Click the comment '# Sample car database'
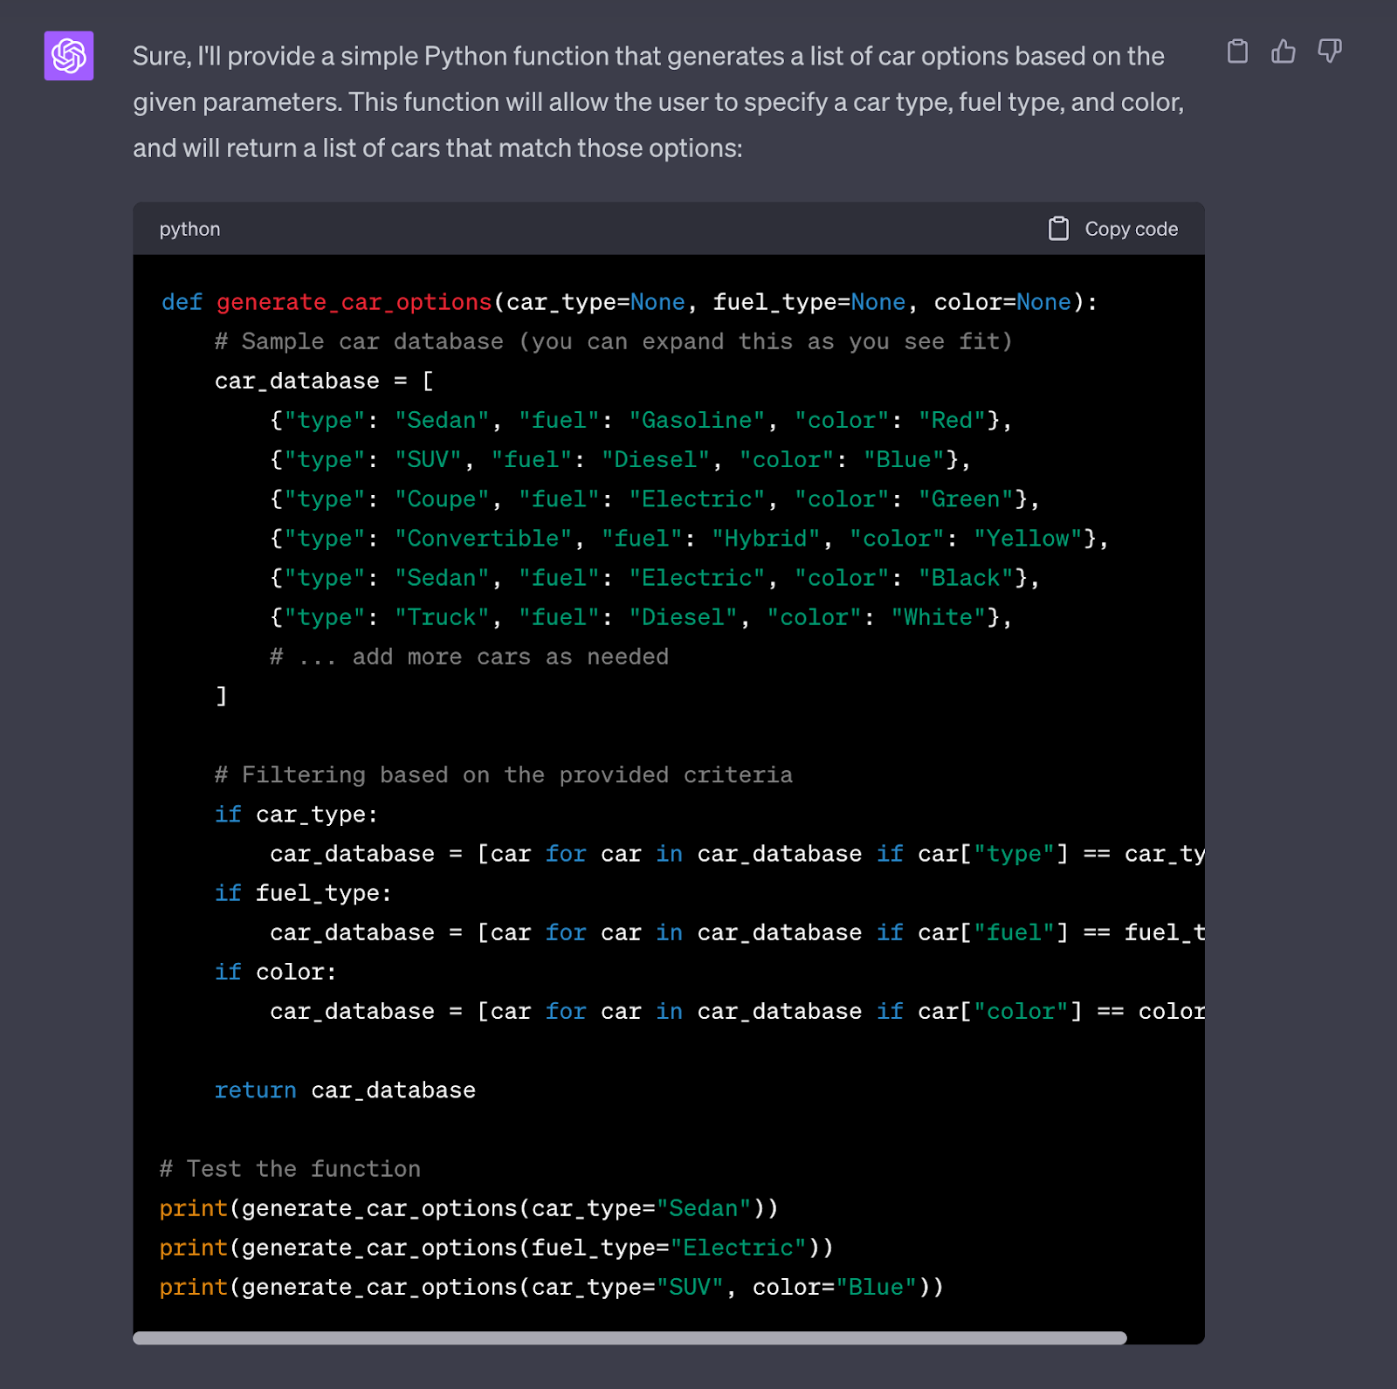1397x1389 pixels. [359, 341]
